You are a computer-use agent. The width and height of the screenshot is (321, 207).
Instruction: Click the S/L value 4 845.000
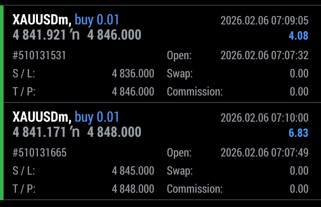point(133,171)
